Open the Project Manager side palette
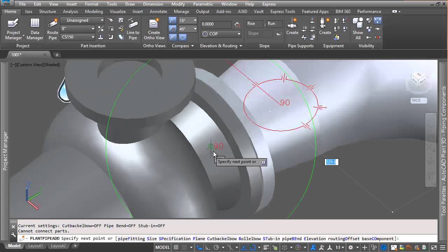448x252 pixels. (5, 150)
